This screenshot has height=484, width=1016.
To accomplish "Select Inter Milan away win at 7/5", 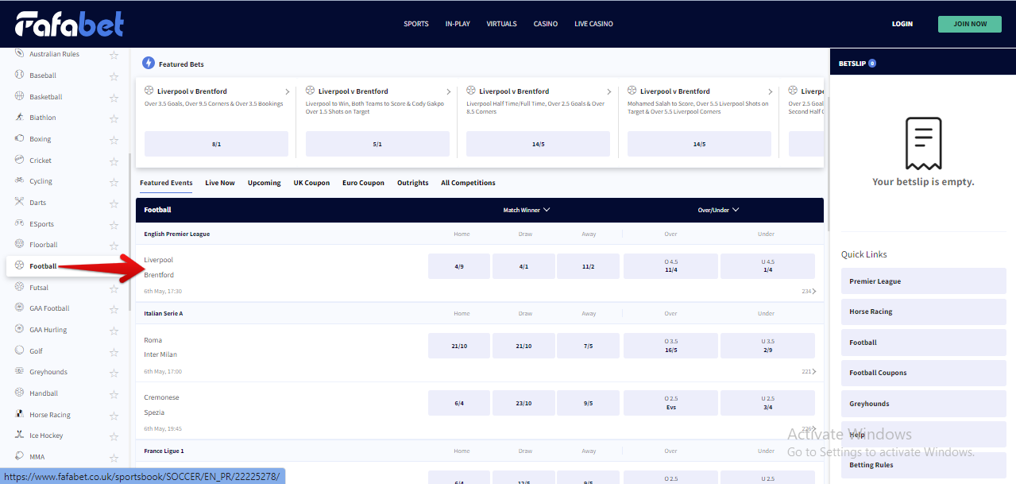I will pyautogui.click(x=588, y=346).
